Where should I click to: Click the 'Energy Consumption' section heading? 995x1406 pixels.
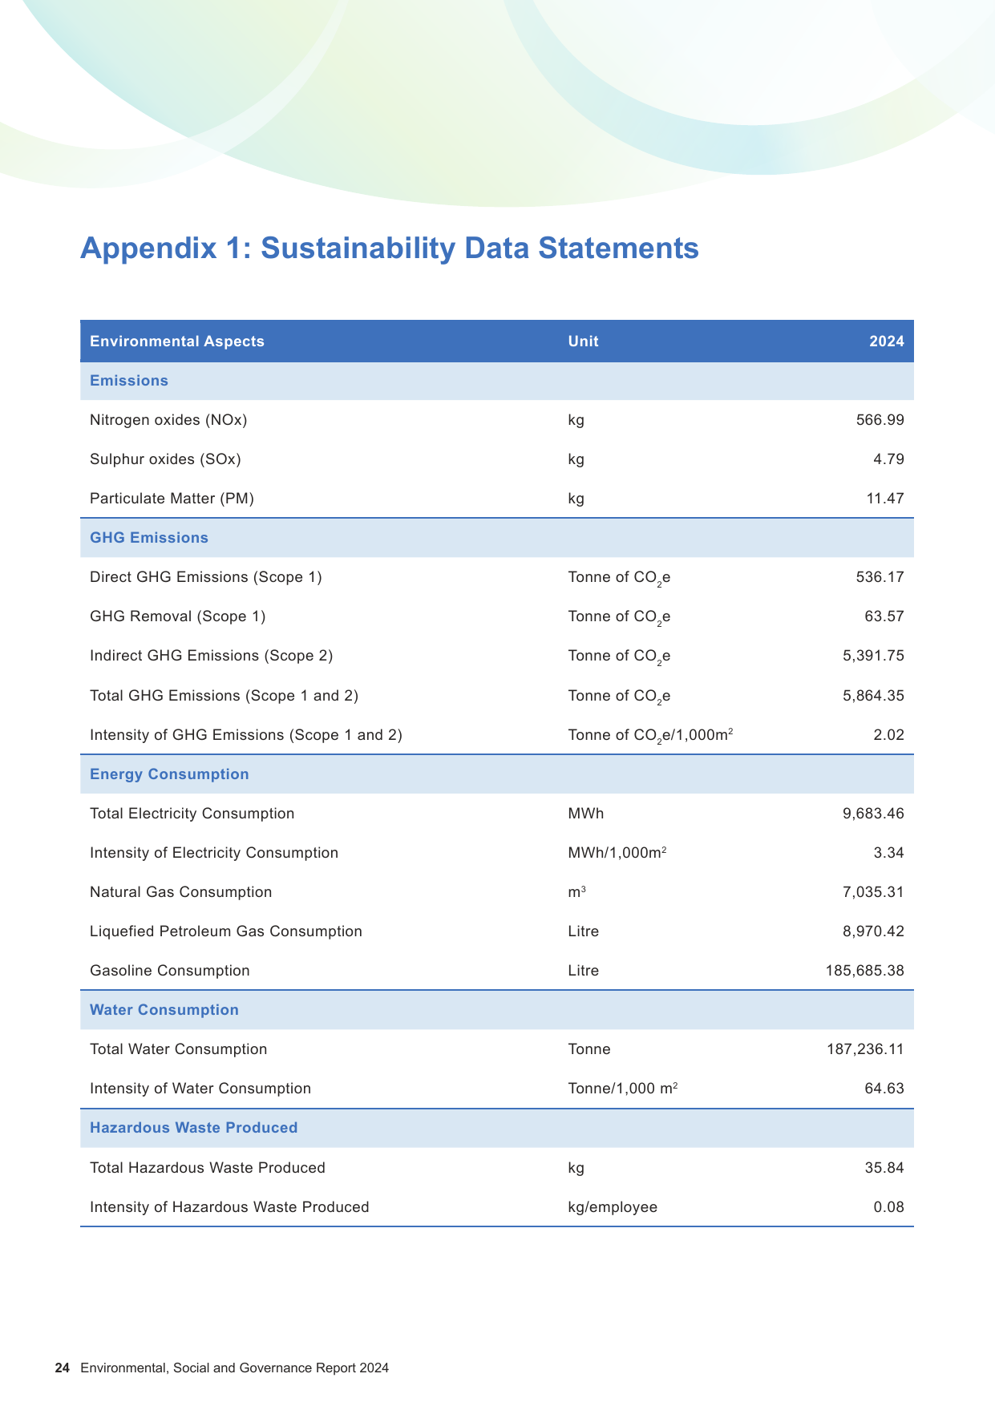[x=169, y=774]
